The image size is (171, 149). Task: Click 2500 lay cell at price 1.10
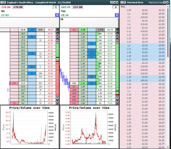tap(74, 83)
